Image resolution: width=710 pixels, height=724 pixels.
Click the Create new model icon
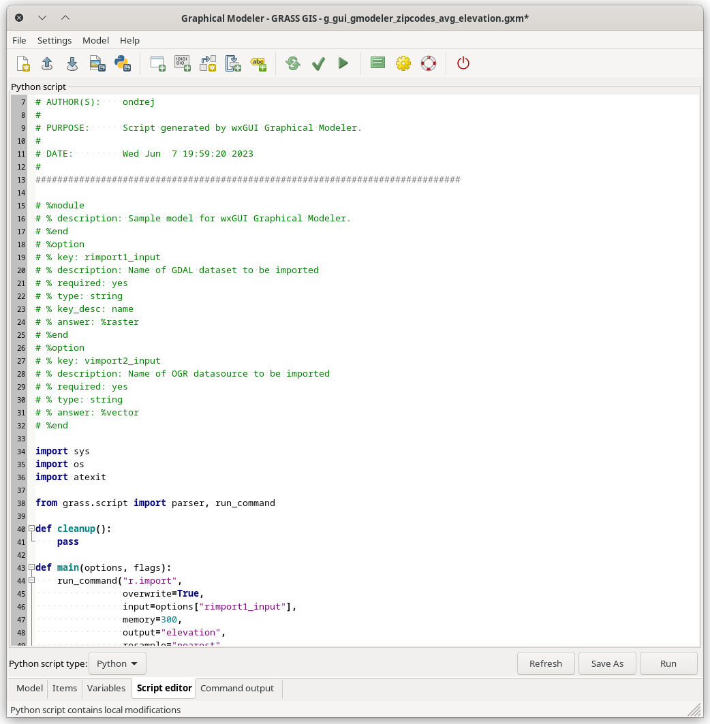coord(23,63)
